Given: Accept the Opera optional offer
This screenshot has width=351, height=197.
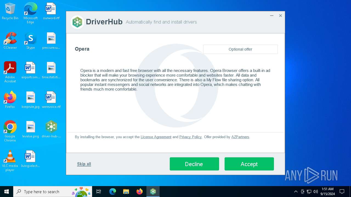Looking at the screenshot, I should pos(249,164).
